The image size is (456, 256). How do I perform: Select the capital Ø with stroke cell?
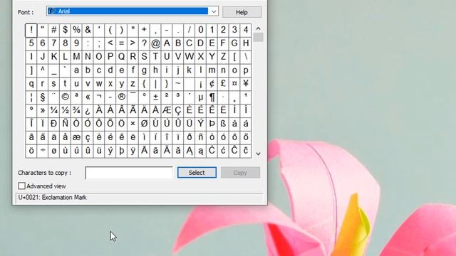pos(144,124)
